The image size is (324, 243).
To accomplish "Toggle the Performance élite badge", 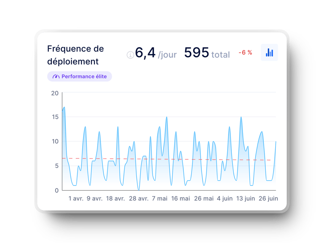I will tap(79, 76).
